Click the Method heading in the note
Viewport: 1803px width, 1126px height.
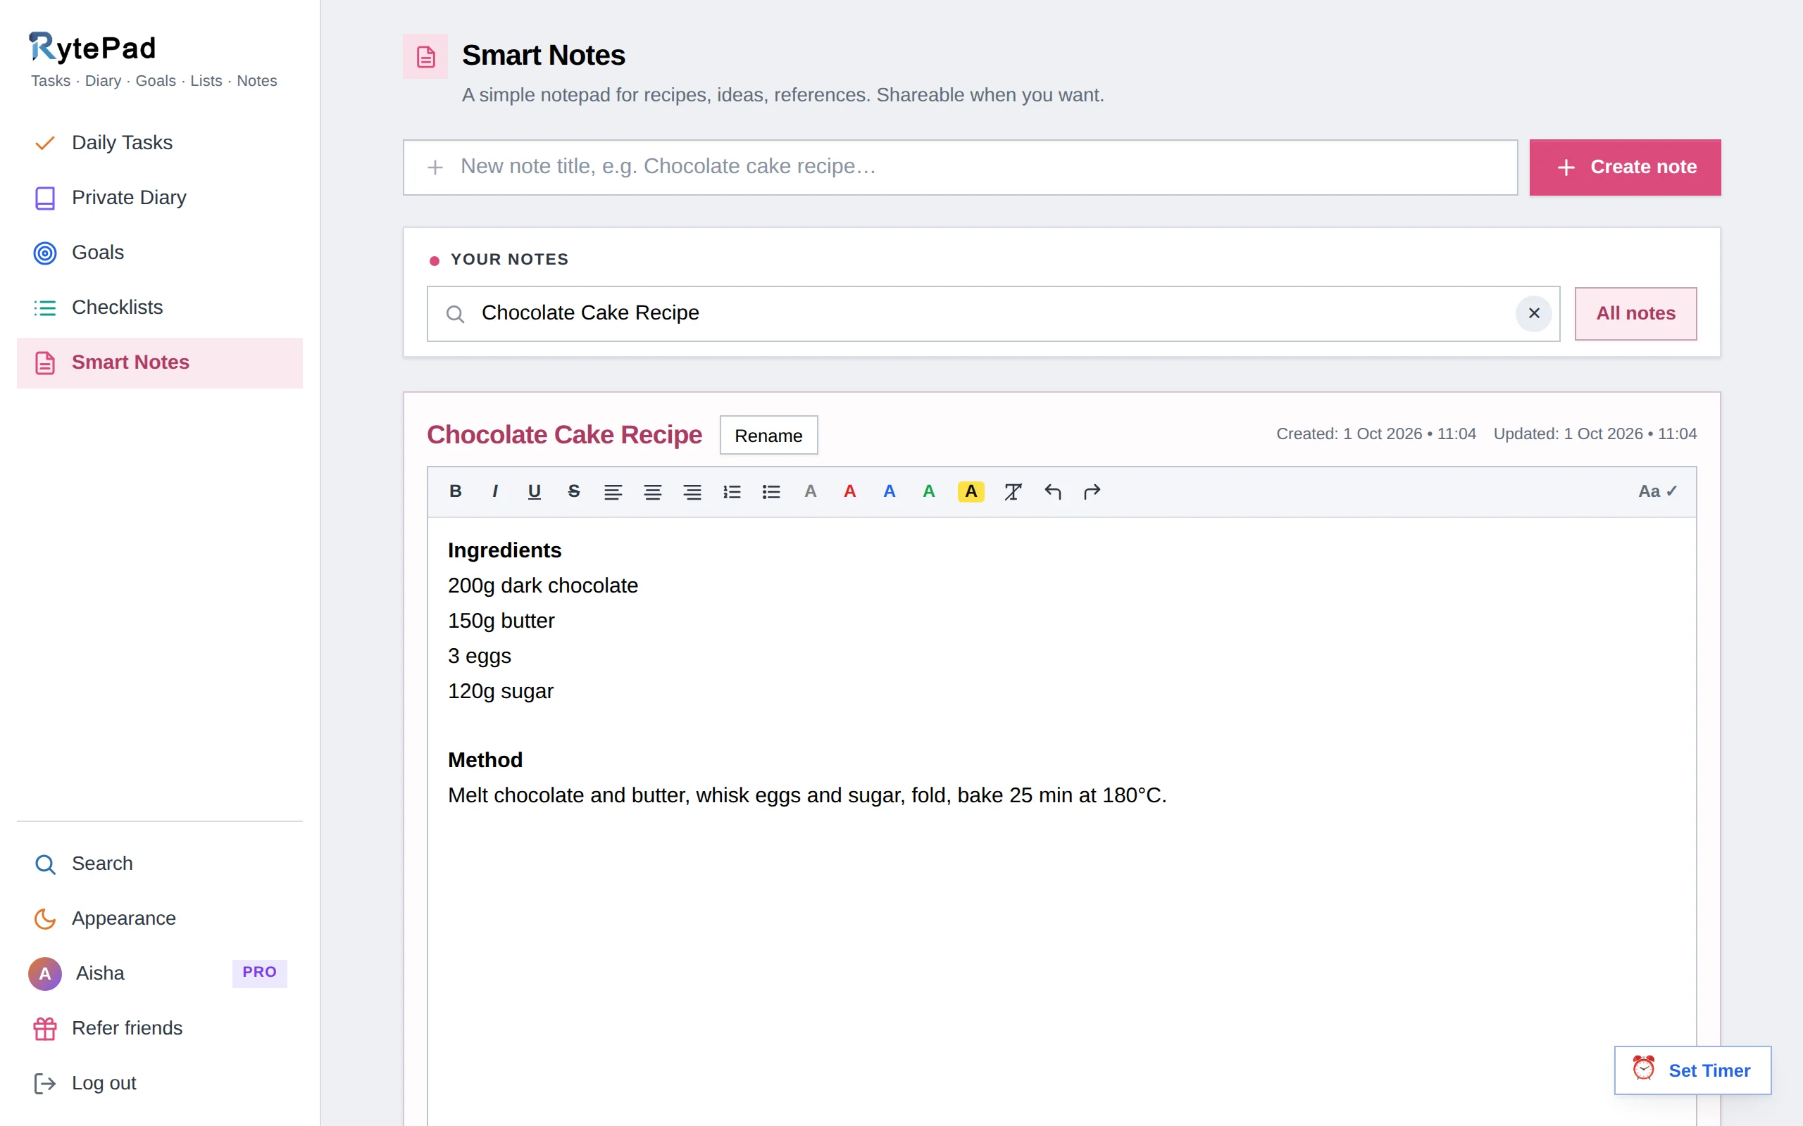[x=485, y=760]
